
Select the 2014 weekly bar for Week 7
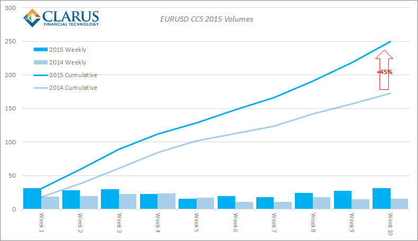click(283, 206)
